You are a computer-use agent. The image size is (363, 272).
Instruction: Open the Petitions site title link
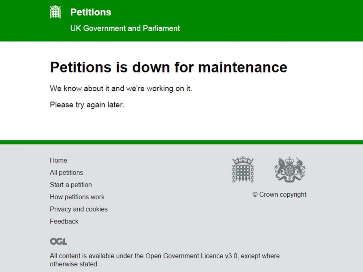coord(90,12)
